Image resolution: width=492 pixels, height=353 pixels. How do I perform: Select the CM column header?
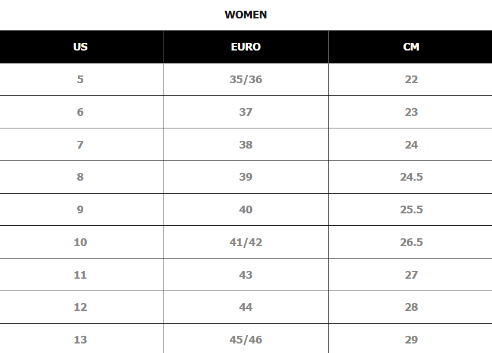click(411, 47)
